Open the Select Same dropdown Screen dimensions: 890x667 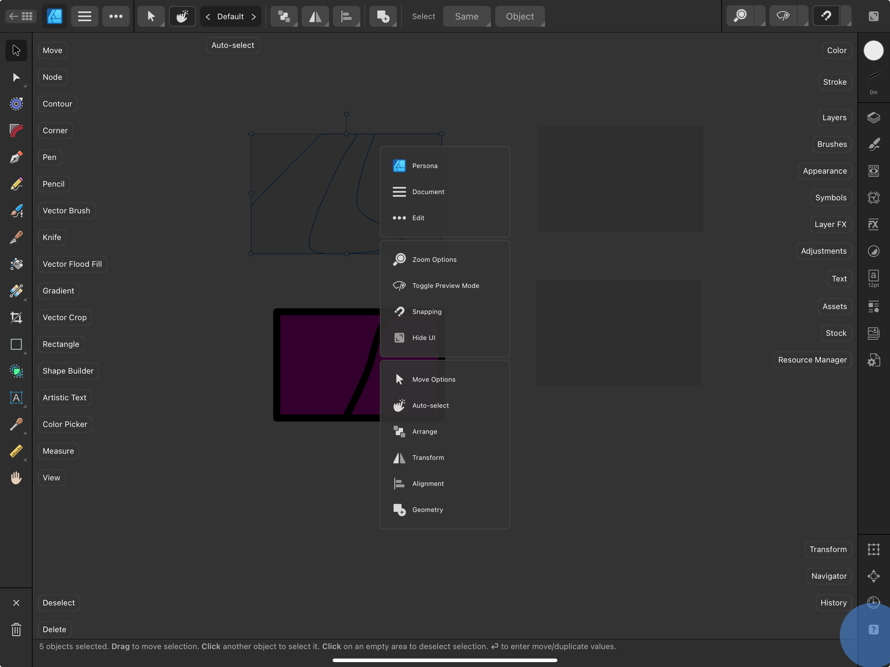tap(467, 17)
